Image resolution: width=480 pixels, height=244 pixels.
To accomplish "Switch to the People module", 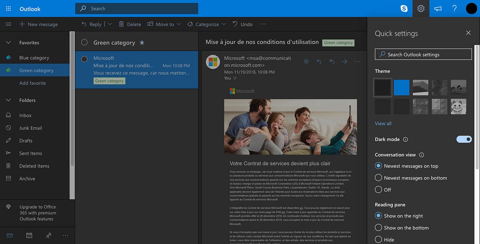I will (48, 235).
